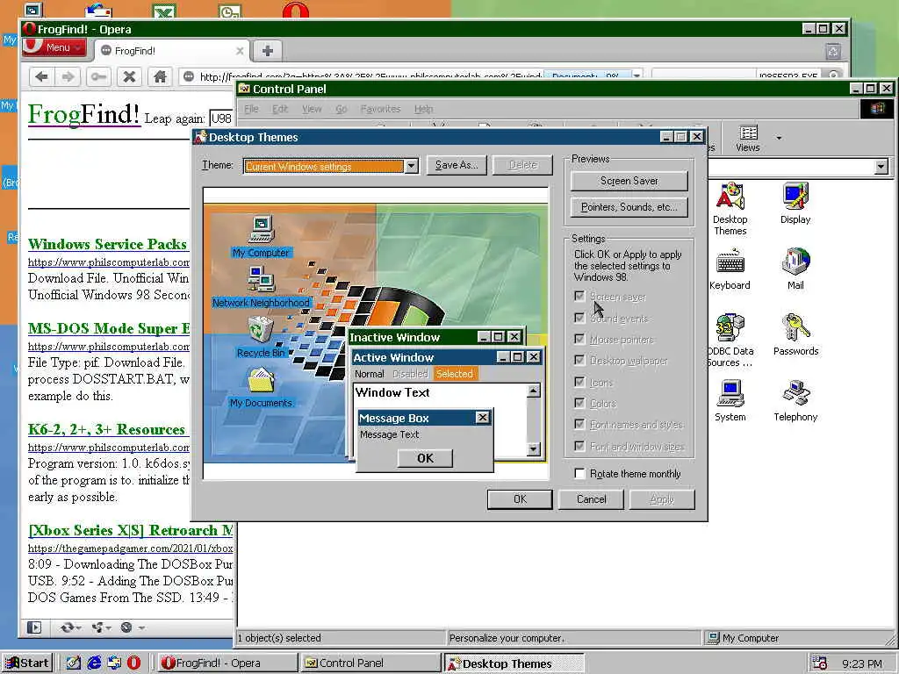Open a new tab with the plus button

click(267, 50)
